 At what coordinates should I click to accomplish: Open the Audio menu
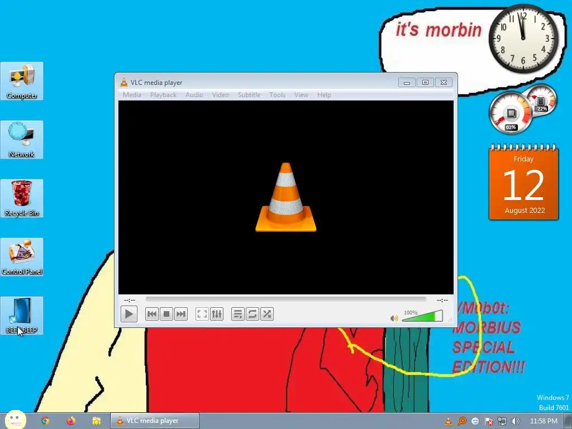point(194,95)
